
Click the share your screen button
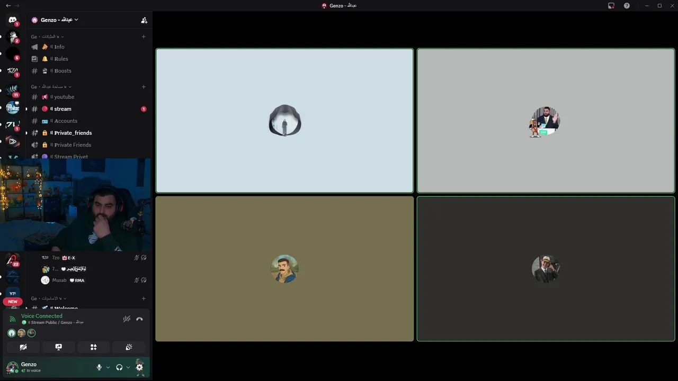58,347
